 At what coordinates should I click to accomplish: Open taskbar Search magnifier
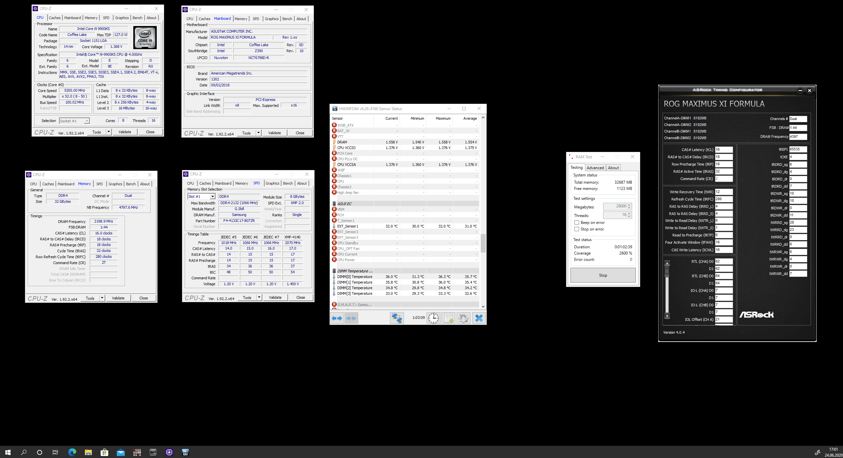tap(24, 452)
